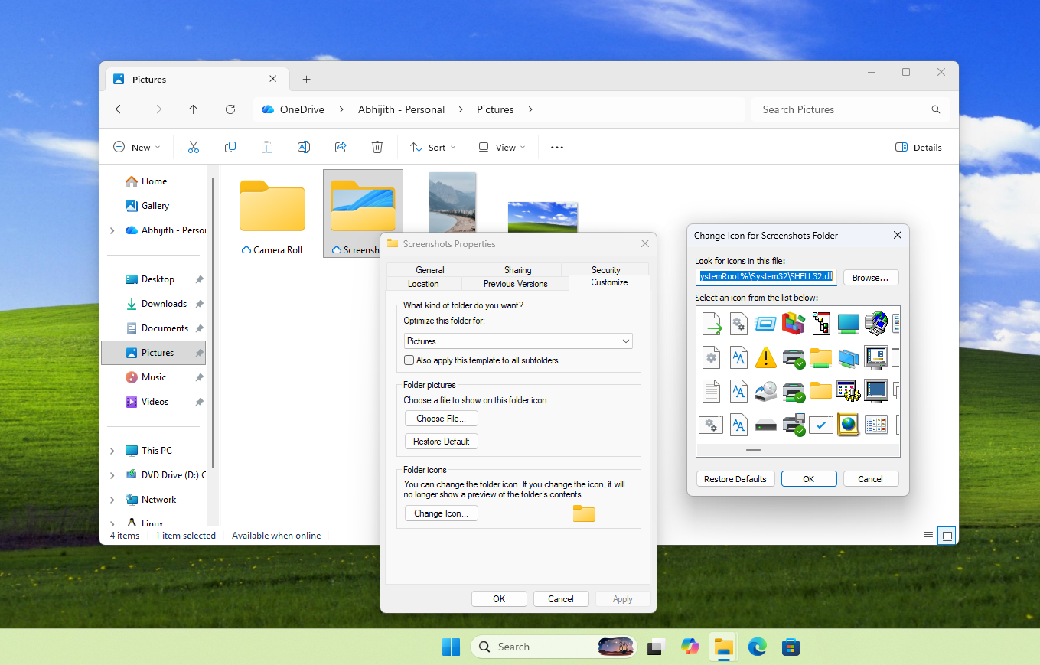Click the Change Icon button

(441, 513)
